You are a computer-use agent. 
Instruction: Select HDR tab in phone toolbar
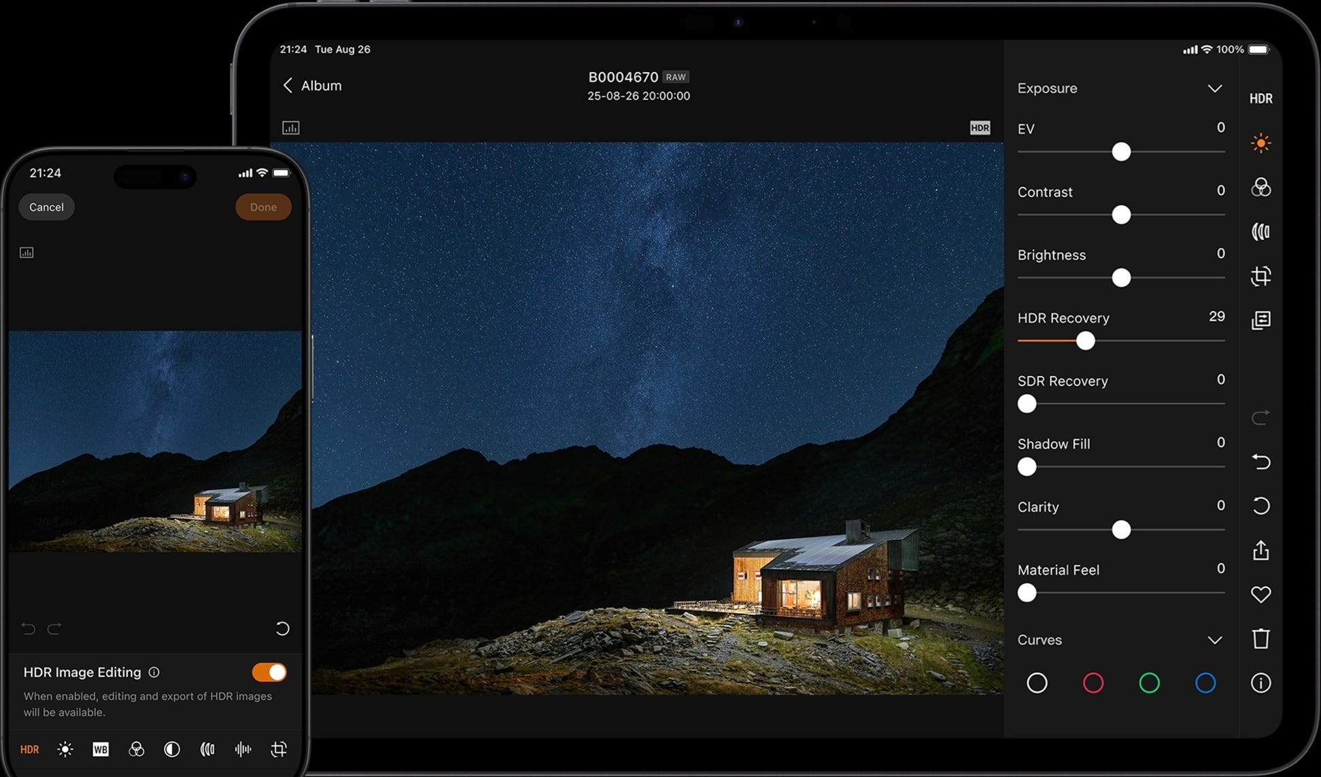point(29,749)
